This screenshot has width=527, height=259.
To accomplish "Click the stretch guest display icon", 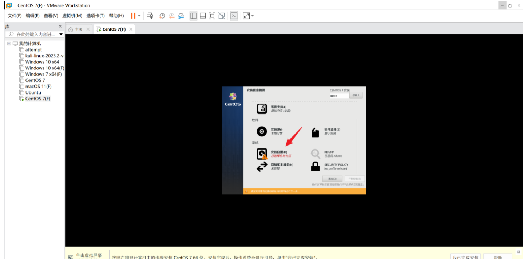I will tap(246, 16).
